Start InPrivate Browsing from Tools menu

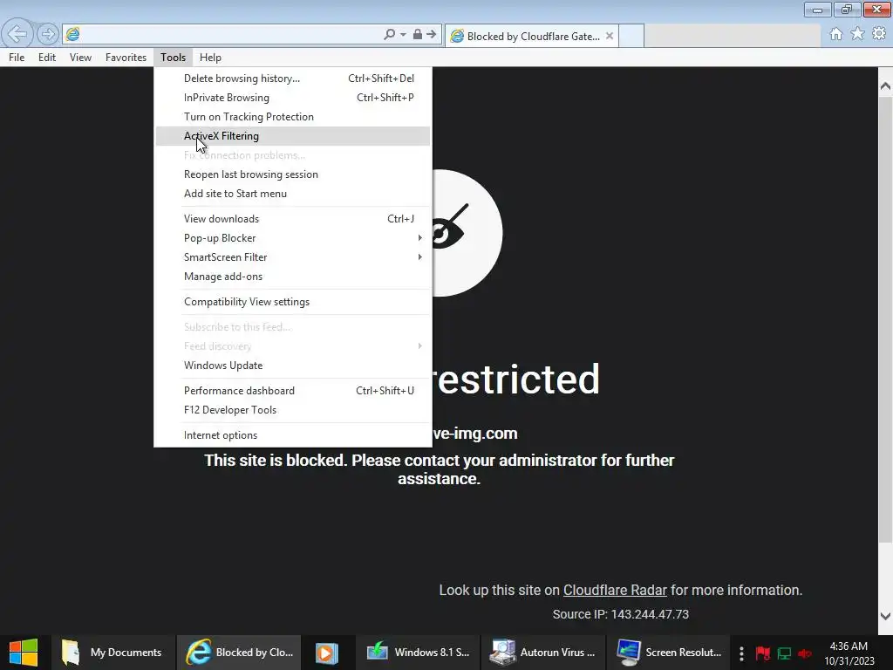(x=293, y=98)
